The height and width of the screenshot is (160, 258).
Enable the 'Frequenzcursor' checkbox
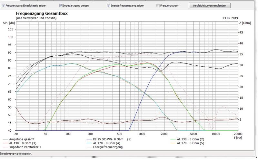[x=158, y=5]
